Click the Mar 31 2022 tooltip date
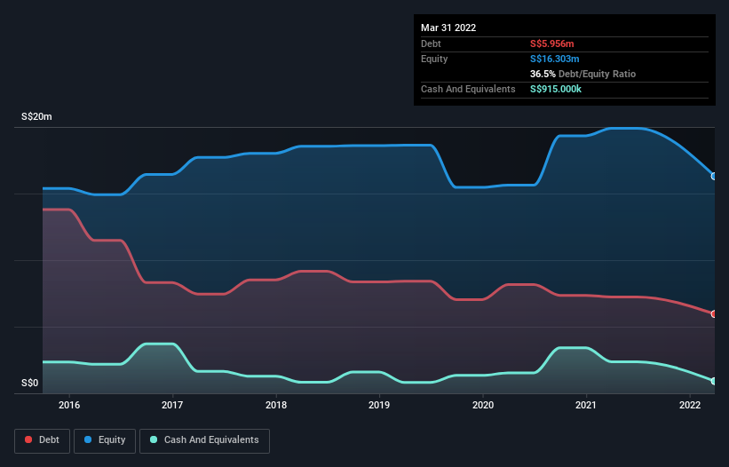This screenshot has width=729, height=467. point(448,28)
